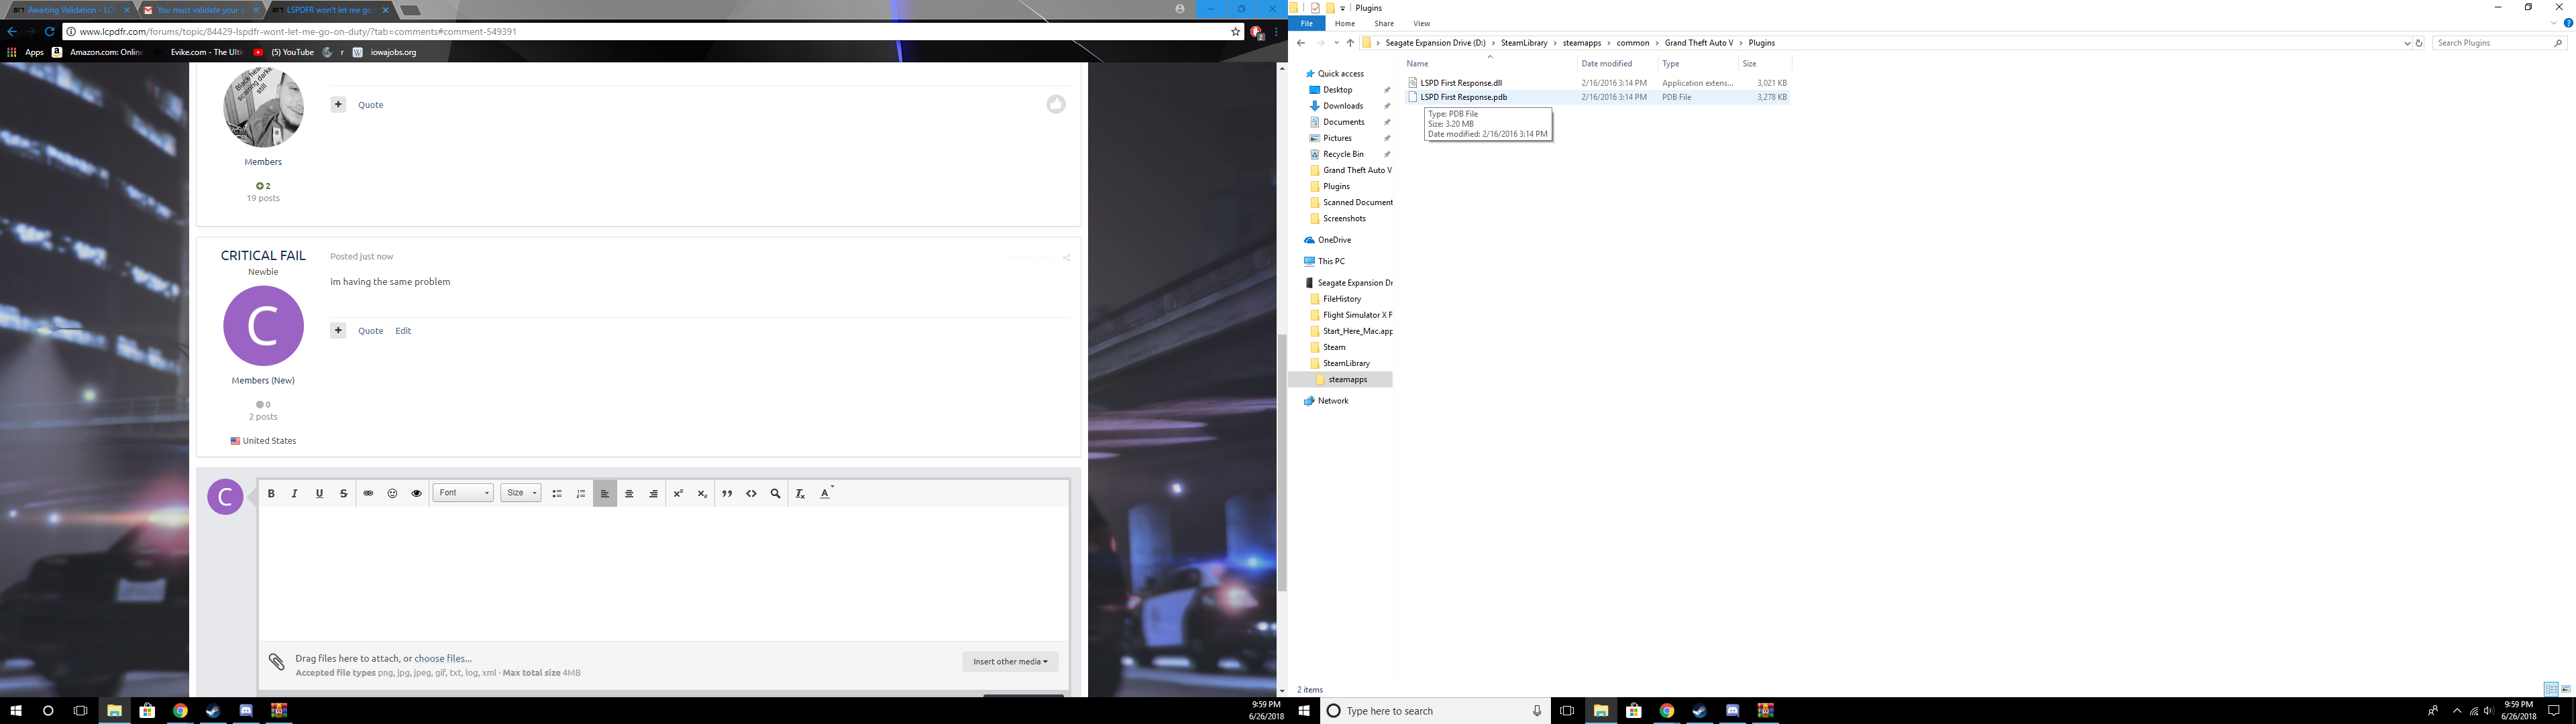The image size is (2576, 724).
Task: Click the insert link icon
Action: coord(368,493)
